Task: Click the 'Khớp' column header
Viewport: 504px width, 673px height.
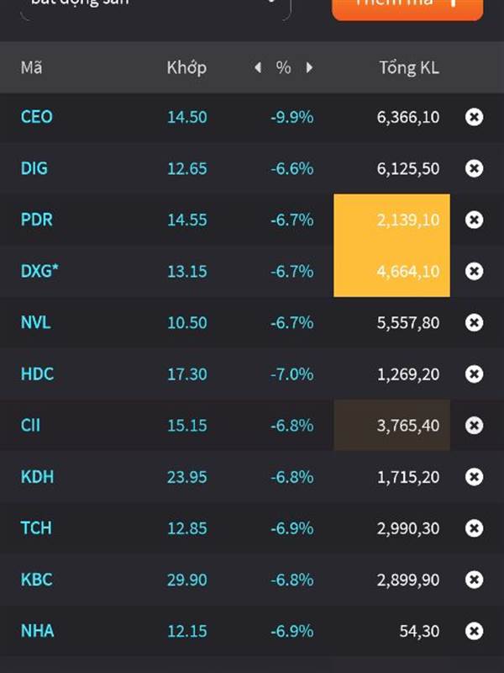Action: tap(186, 68)
